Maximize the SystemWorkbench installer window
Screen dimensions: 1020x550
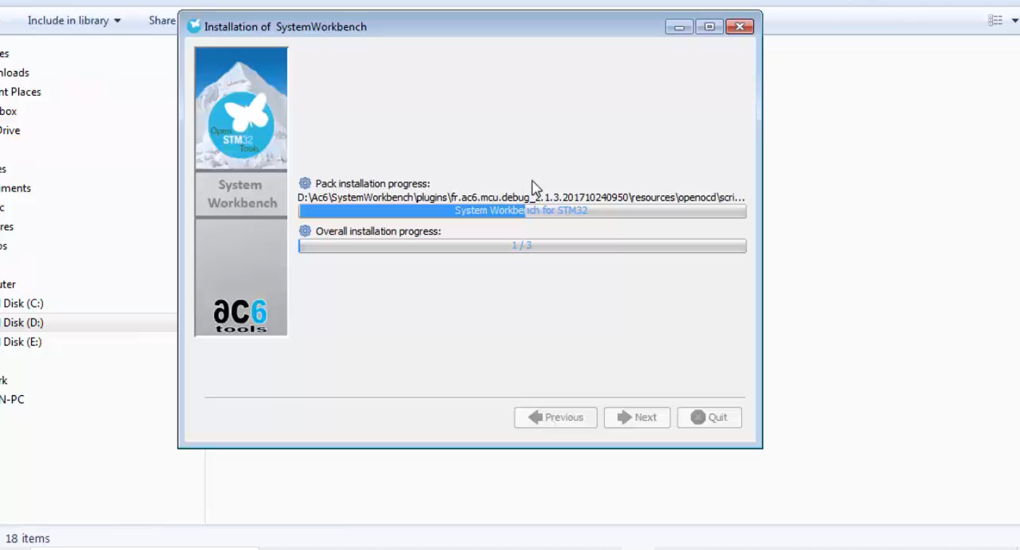click(x=709, y=27)
